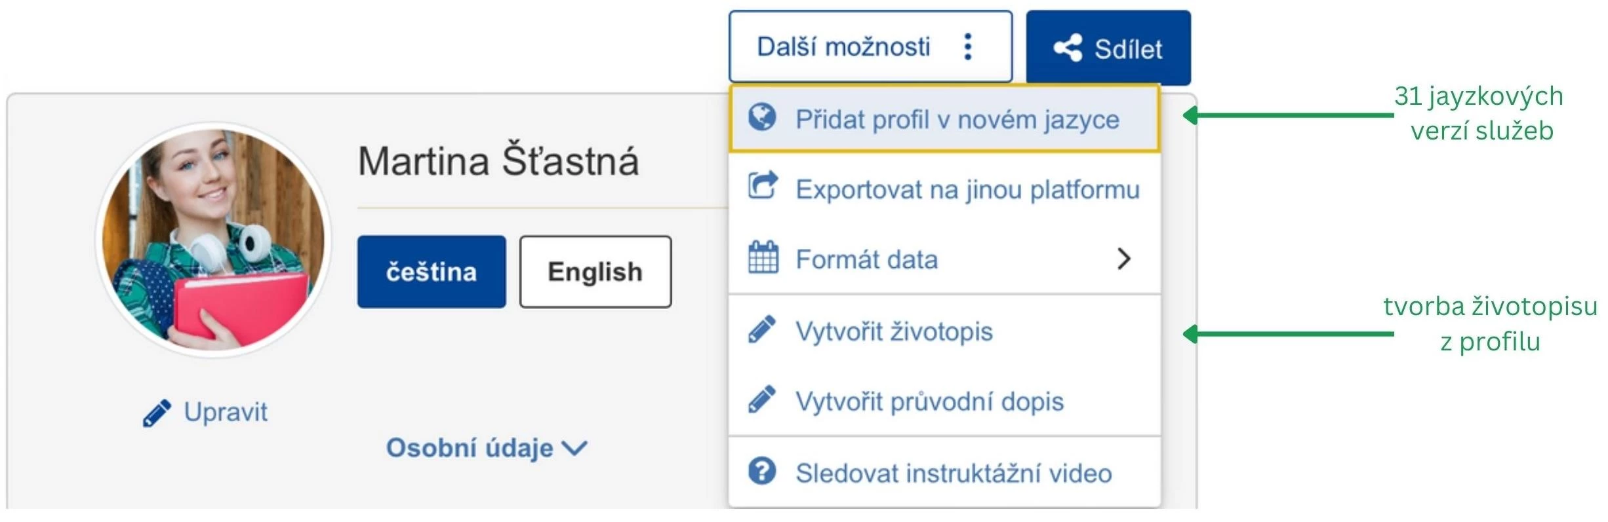Click the Upravit link
Image resolution: width=1608 pixels, height=522 pixels.
point(225,413)
